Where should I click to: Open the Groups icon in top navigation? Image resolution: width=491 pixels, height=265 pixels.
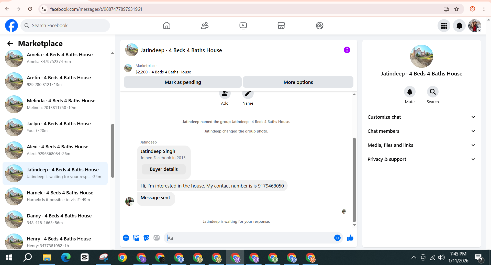click(320, 26)
